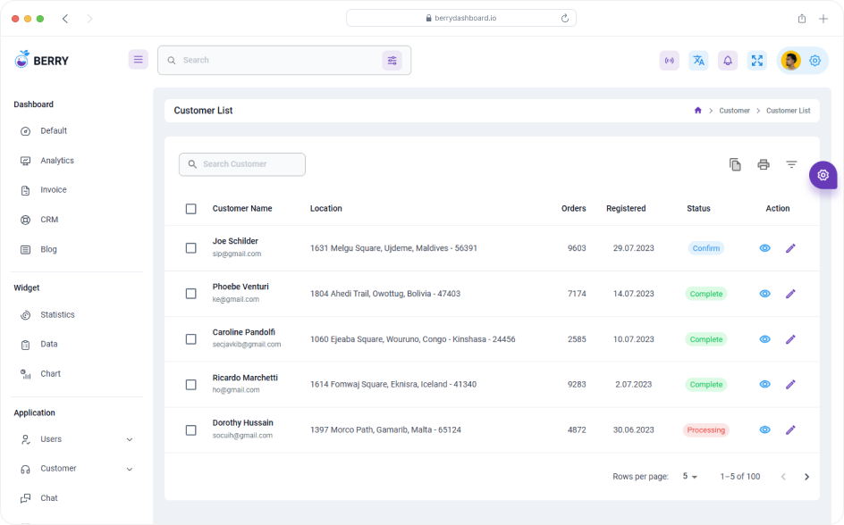Open the copy-to-clipboard icon above the table

tap(735, 164)
